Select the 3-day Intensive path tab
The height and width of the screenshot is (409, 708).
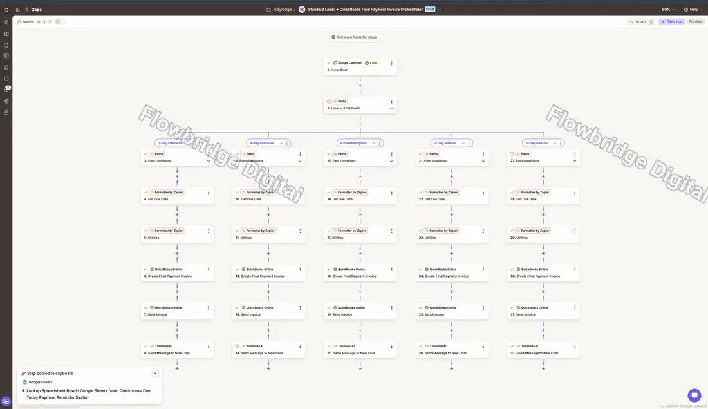[170, 143]
